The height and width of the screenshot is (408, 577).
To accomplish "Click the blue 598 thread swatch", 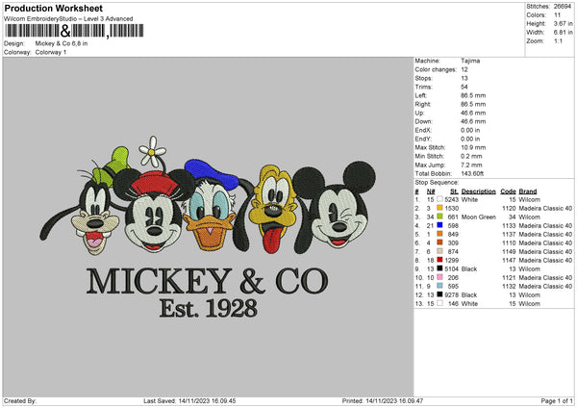I will 439,225.
